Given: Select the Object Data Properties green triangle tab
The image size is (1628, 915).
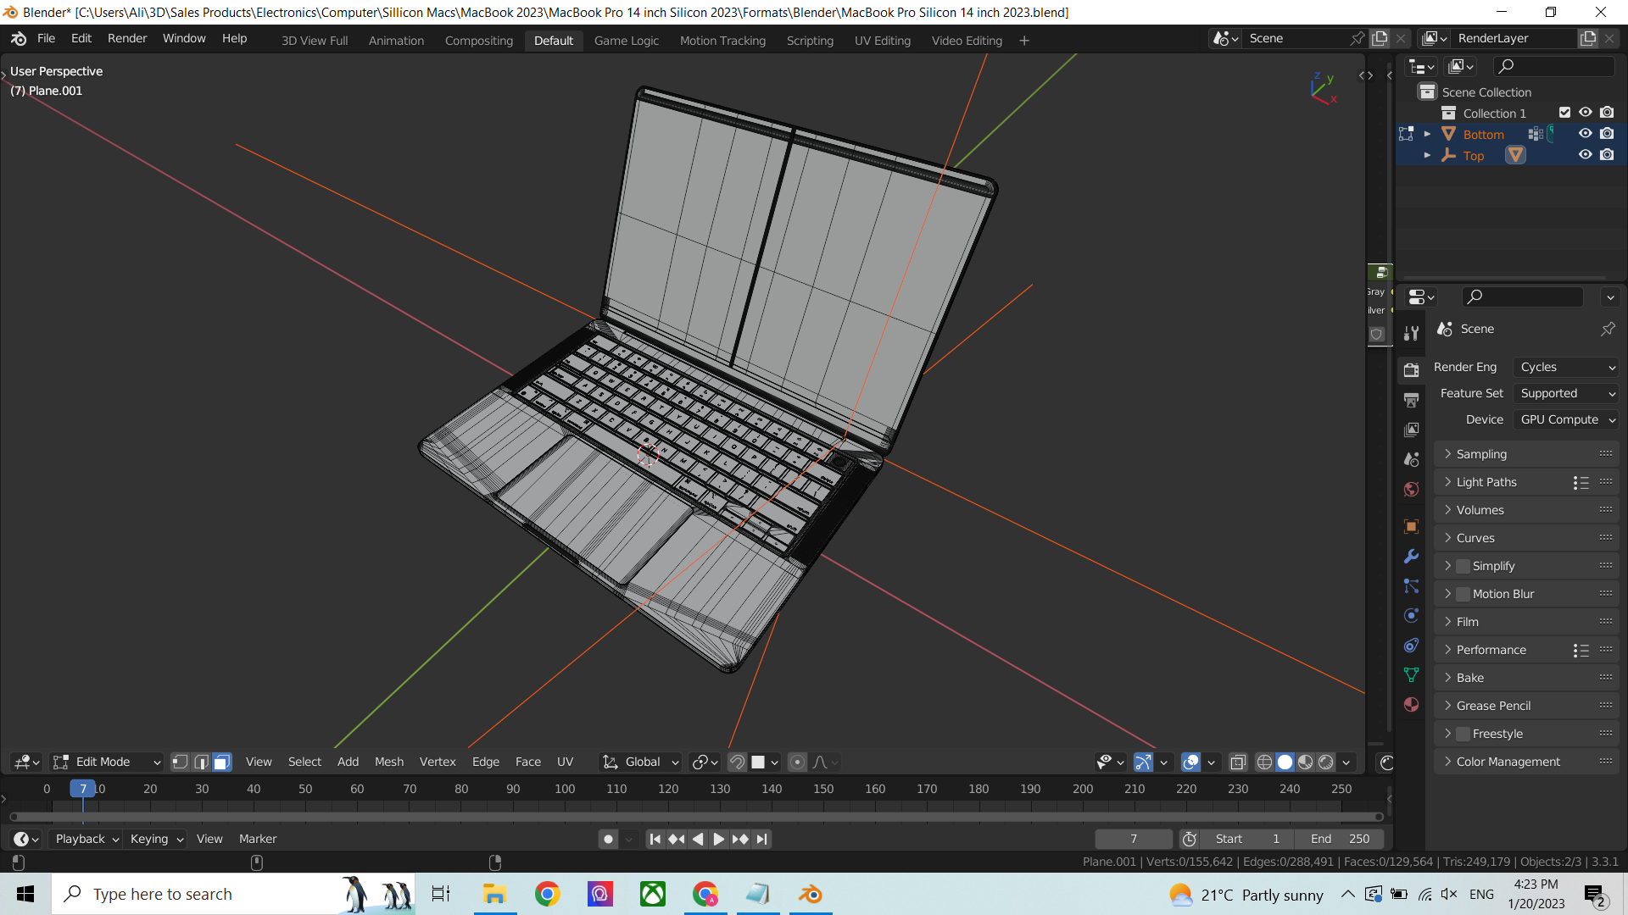Looking at the screenshot, I should pos(1410,675).
